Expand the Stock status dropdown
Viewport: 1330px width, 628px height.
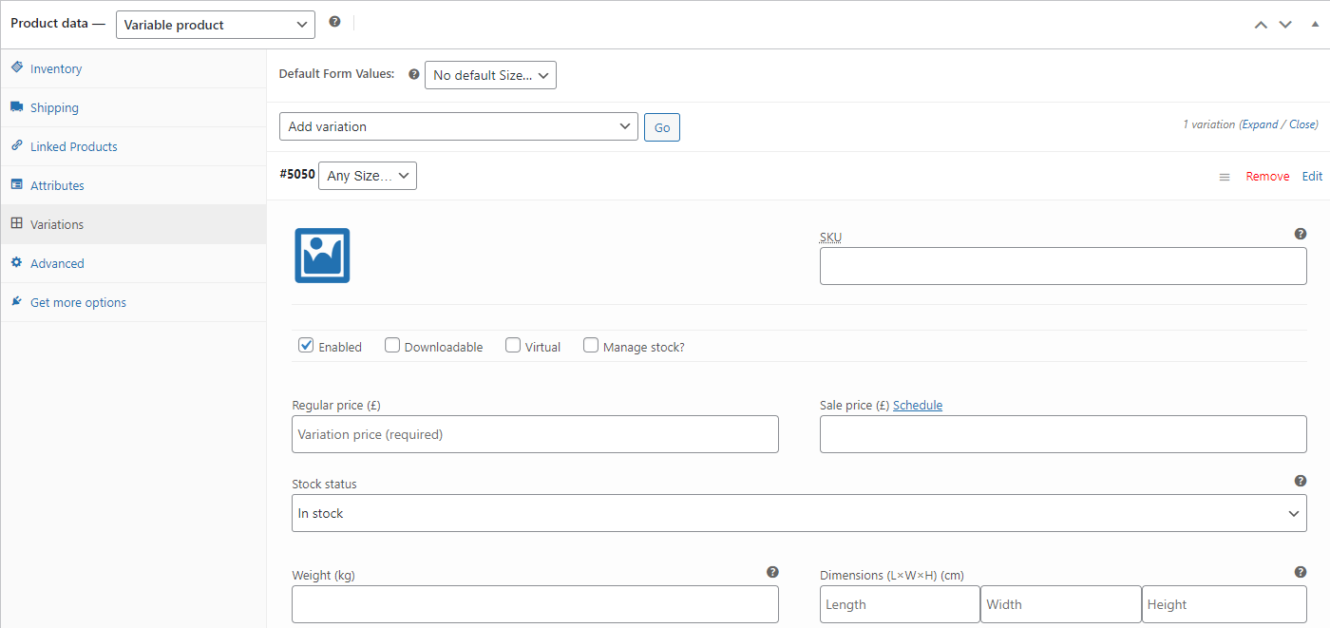[x=799, y=513]
